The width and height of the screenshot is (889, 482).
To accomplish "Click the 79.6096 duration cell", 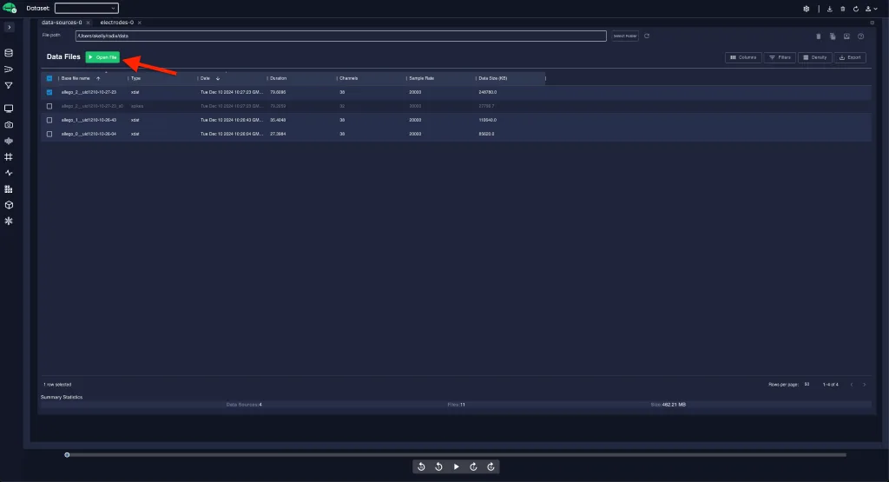I will 278,92.
